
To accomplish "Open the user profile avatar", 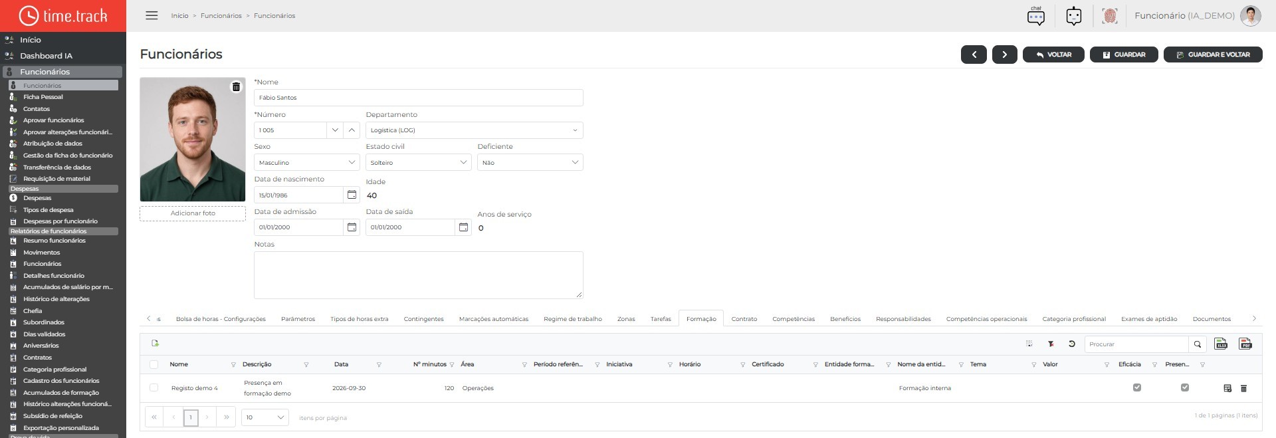I will pos(1251,16).
